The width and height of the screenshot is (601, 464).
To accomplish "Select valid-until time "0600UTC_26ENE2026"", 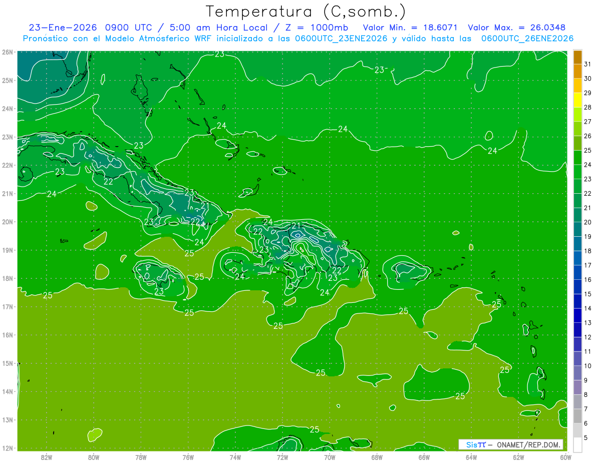I will tap(527, 39).
